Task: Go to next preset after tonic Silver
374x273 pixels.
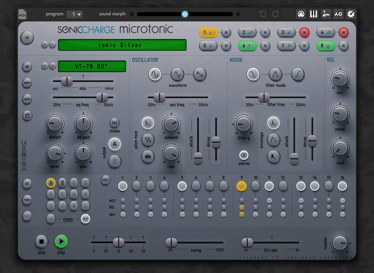Action: tap(53, 45)
